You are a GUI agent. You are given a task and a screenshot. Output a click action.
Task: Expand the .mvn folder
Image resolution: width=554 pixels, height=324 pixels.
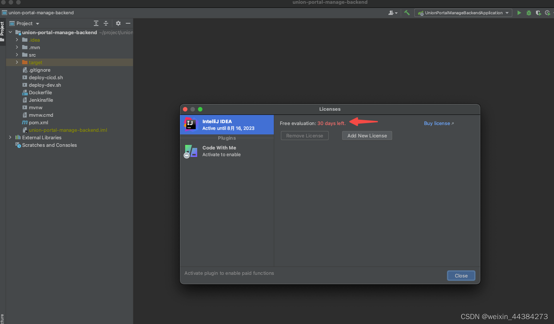click(x=17, y=47)
